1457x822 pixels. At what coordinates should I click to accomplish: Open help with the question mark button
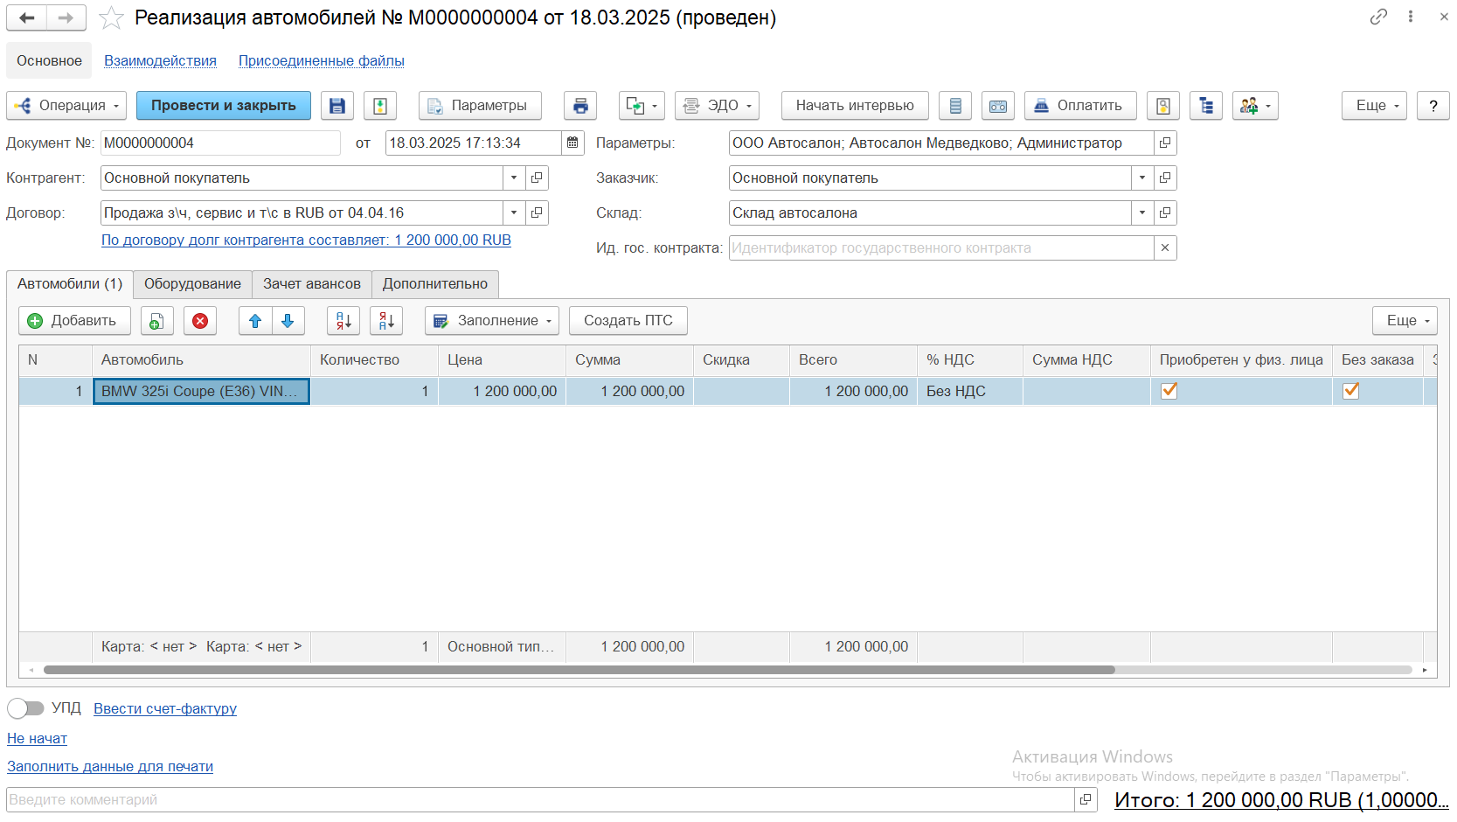point(1433,106)
